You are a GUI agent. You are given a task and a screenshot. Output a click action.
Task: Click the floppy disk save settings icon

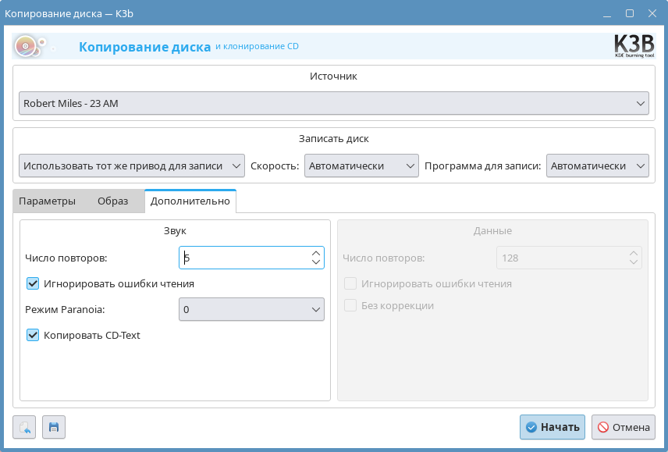(x=54, y=427)
